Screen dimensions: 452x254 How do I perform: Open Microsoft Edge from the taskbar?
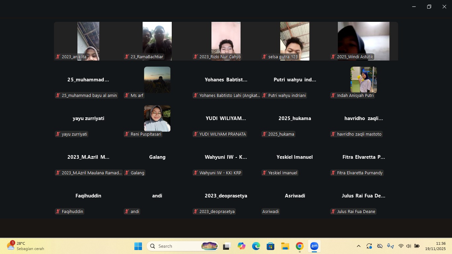click(x=256, y=246)
